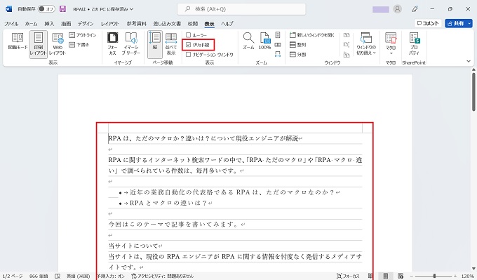Image resolution: width=477 pixels, height=280 pixels.
Task: Switch to Web レイアウト view
Action: point(58,44)
